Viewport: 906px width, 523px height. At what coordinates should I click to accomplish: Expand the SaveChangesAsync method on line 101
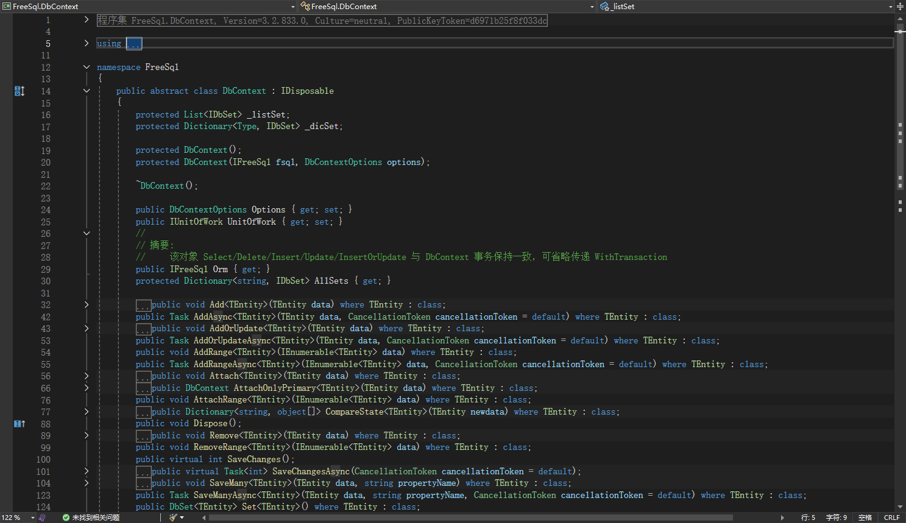[87, 471]
